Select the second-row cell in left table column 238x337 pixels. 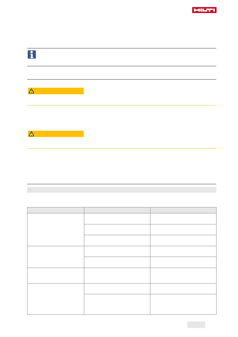[56, 257]
